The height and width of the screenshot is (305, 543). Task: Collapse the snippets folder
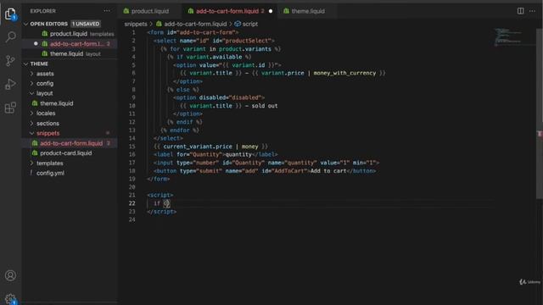[48, 133]
